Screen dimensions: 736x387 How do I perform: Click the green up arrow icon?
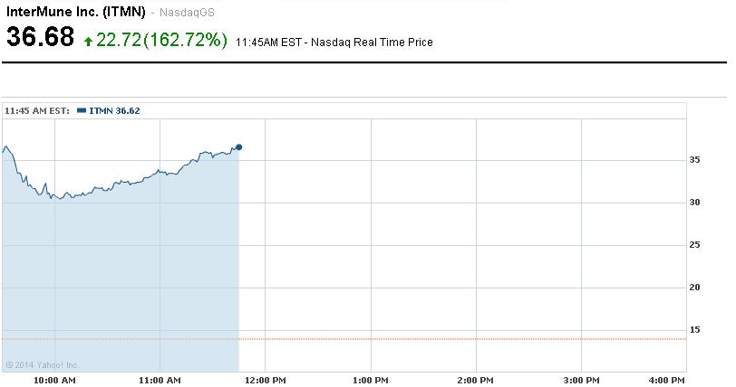pyautogui.click(x=88, y=41)
